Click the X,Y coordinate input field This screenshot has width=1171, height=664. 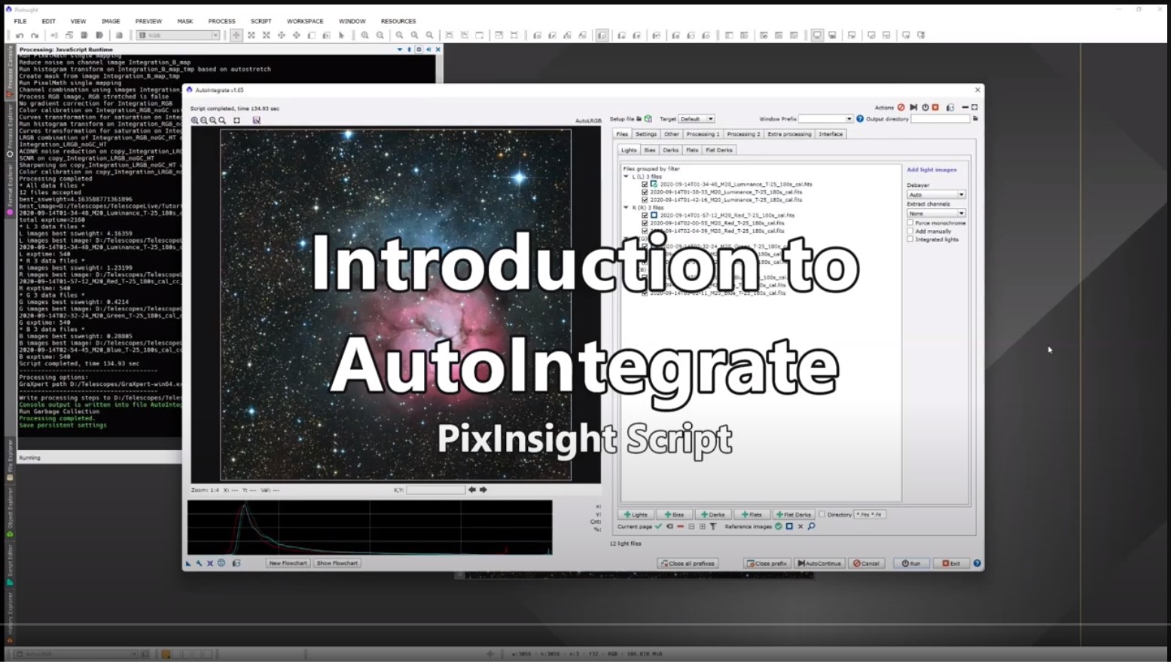pos(435,490)
